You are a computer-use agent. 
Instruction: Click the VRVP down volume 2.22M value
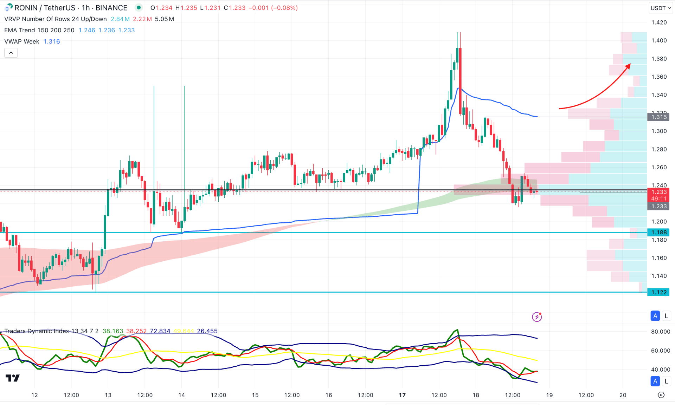pos(142,19)
